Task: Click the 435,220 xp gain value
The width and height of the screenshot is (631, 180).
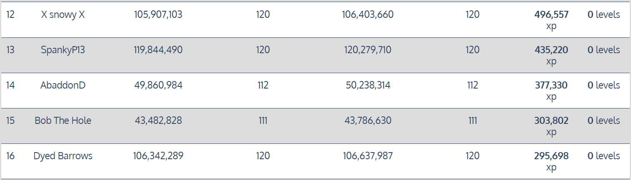Action: (x=551, y=50)
